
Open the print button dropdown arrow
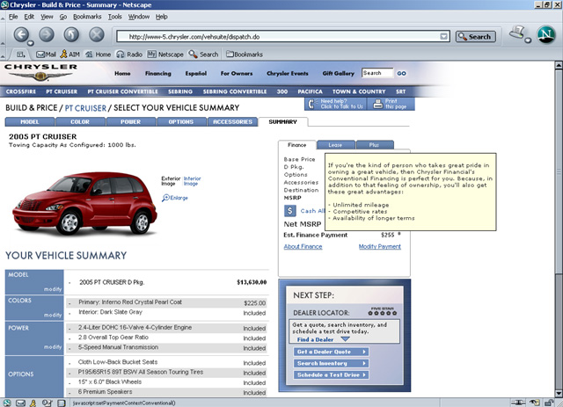(x=528, y=40)
